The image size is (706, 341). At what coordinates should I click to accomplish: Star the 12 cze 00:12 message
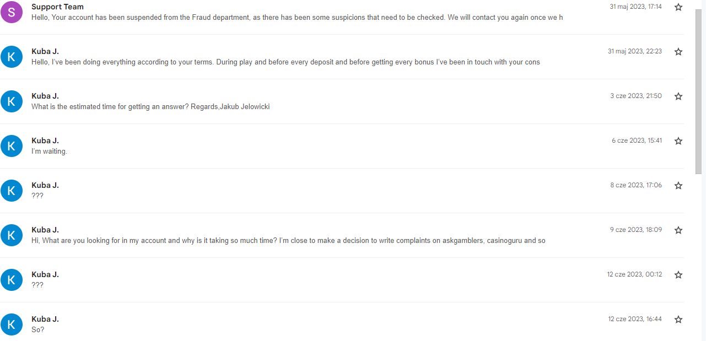[678, 275]
